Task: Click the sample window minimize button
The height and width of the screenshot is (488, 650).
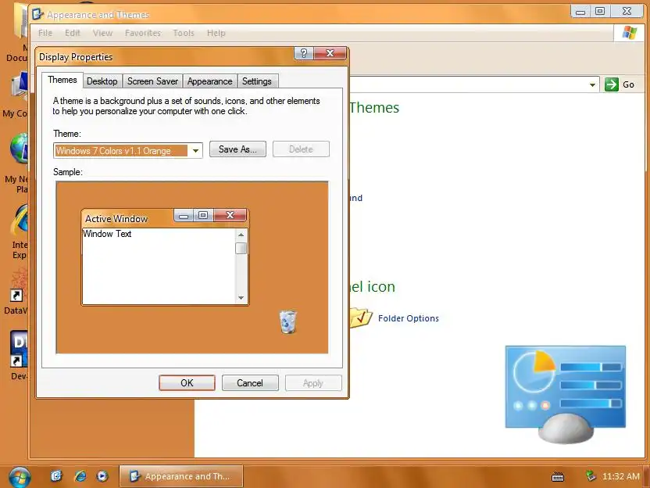Action: 184,215
